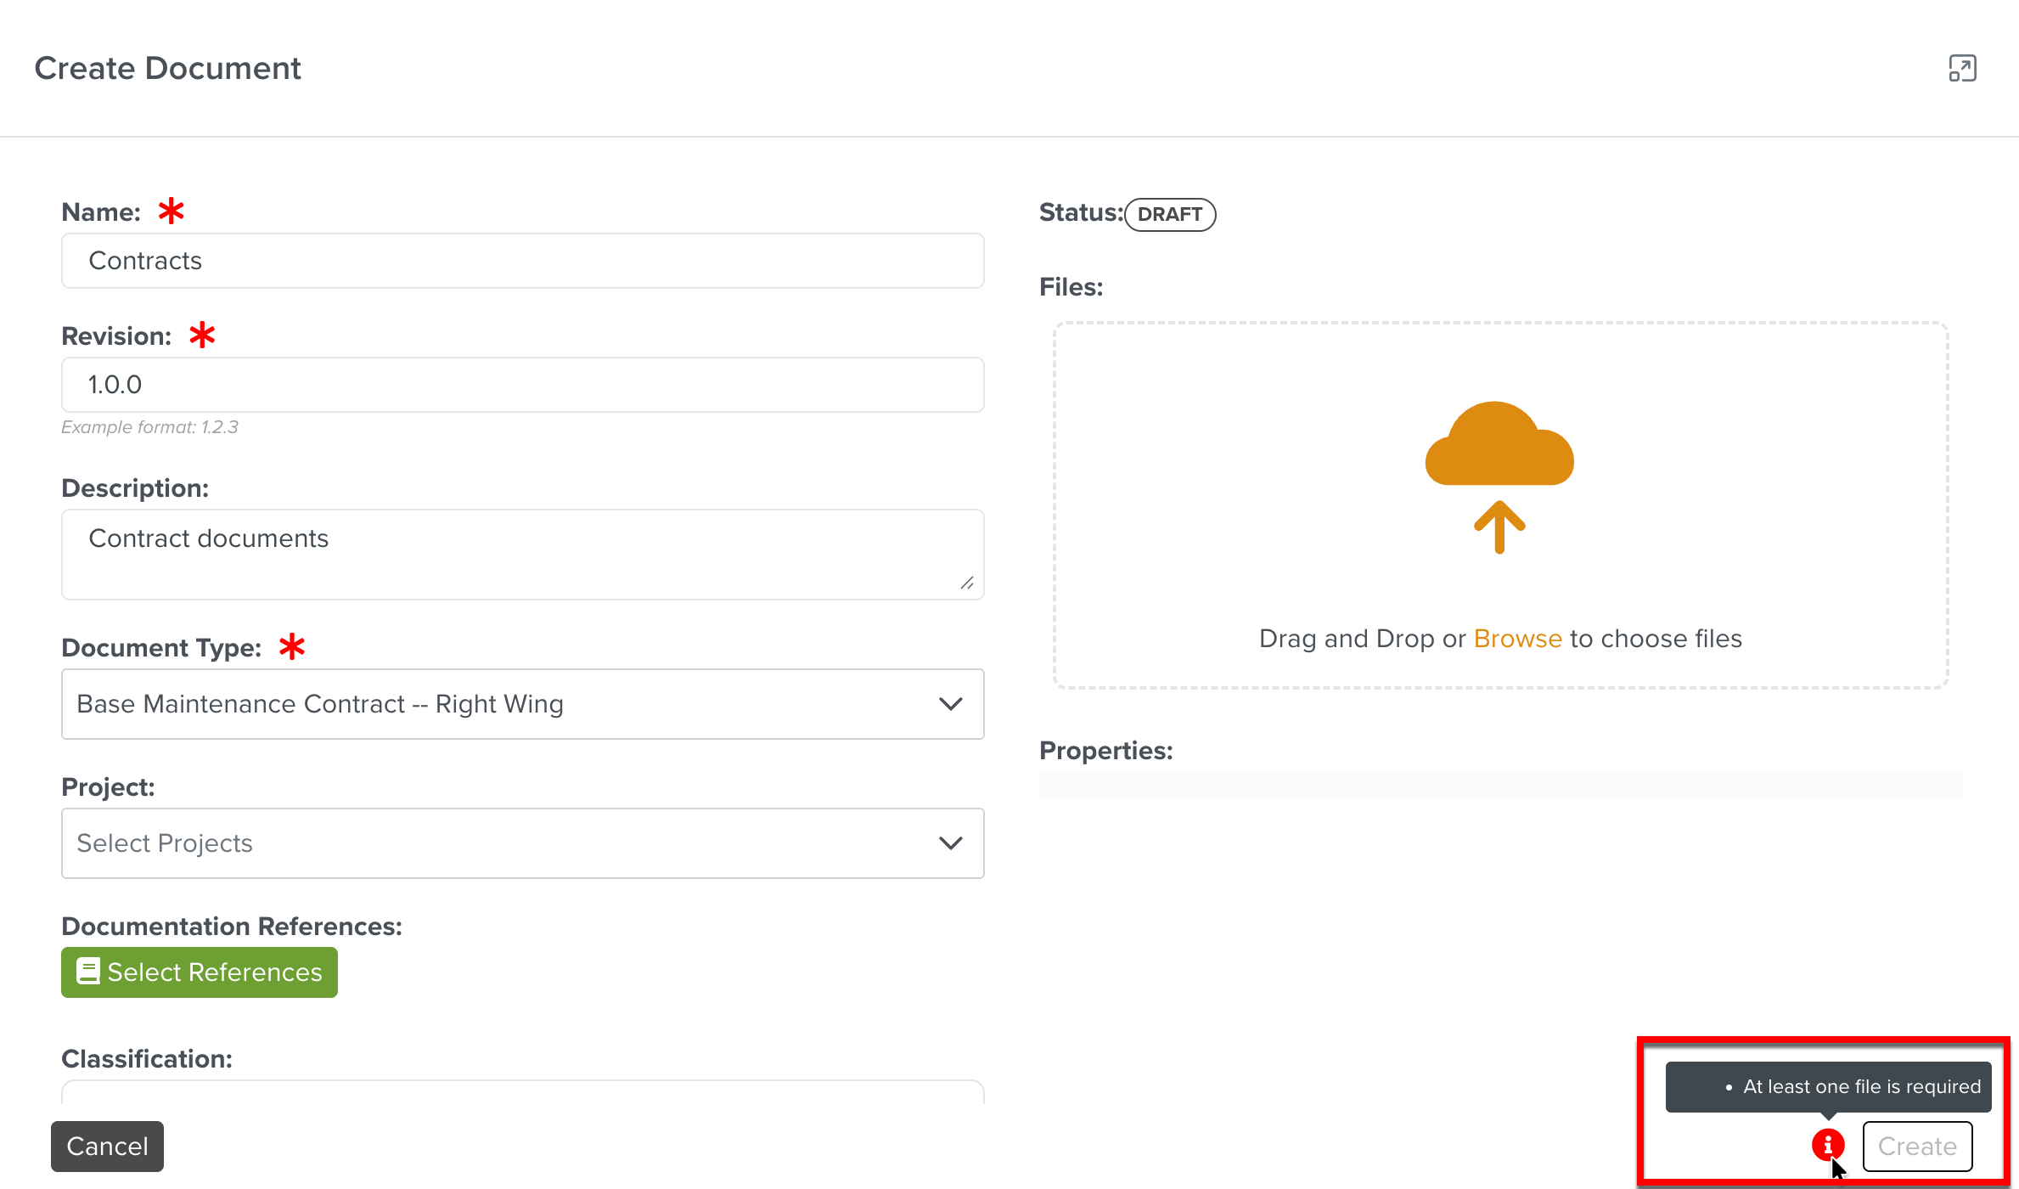Click the Cancel button
The width and height of the screenshot is (2019, 1189).
click(107, 1147)
